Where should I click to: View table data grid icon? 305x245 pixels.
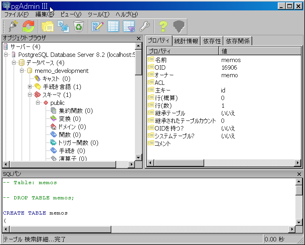(113, 26)
